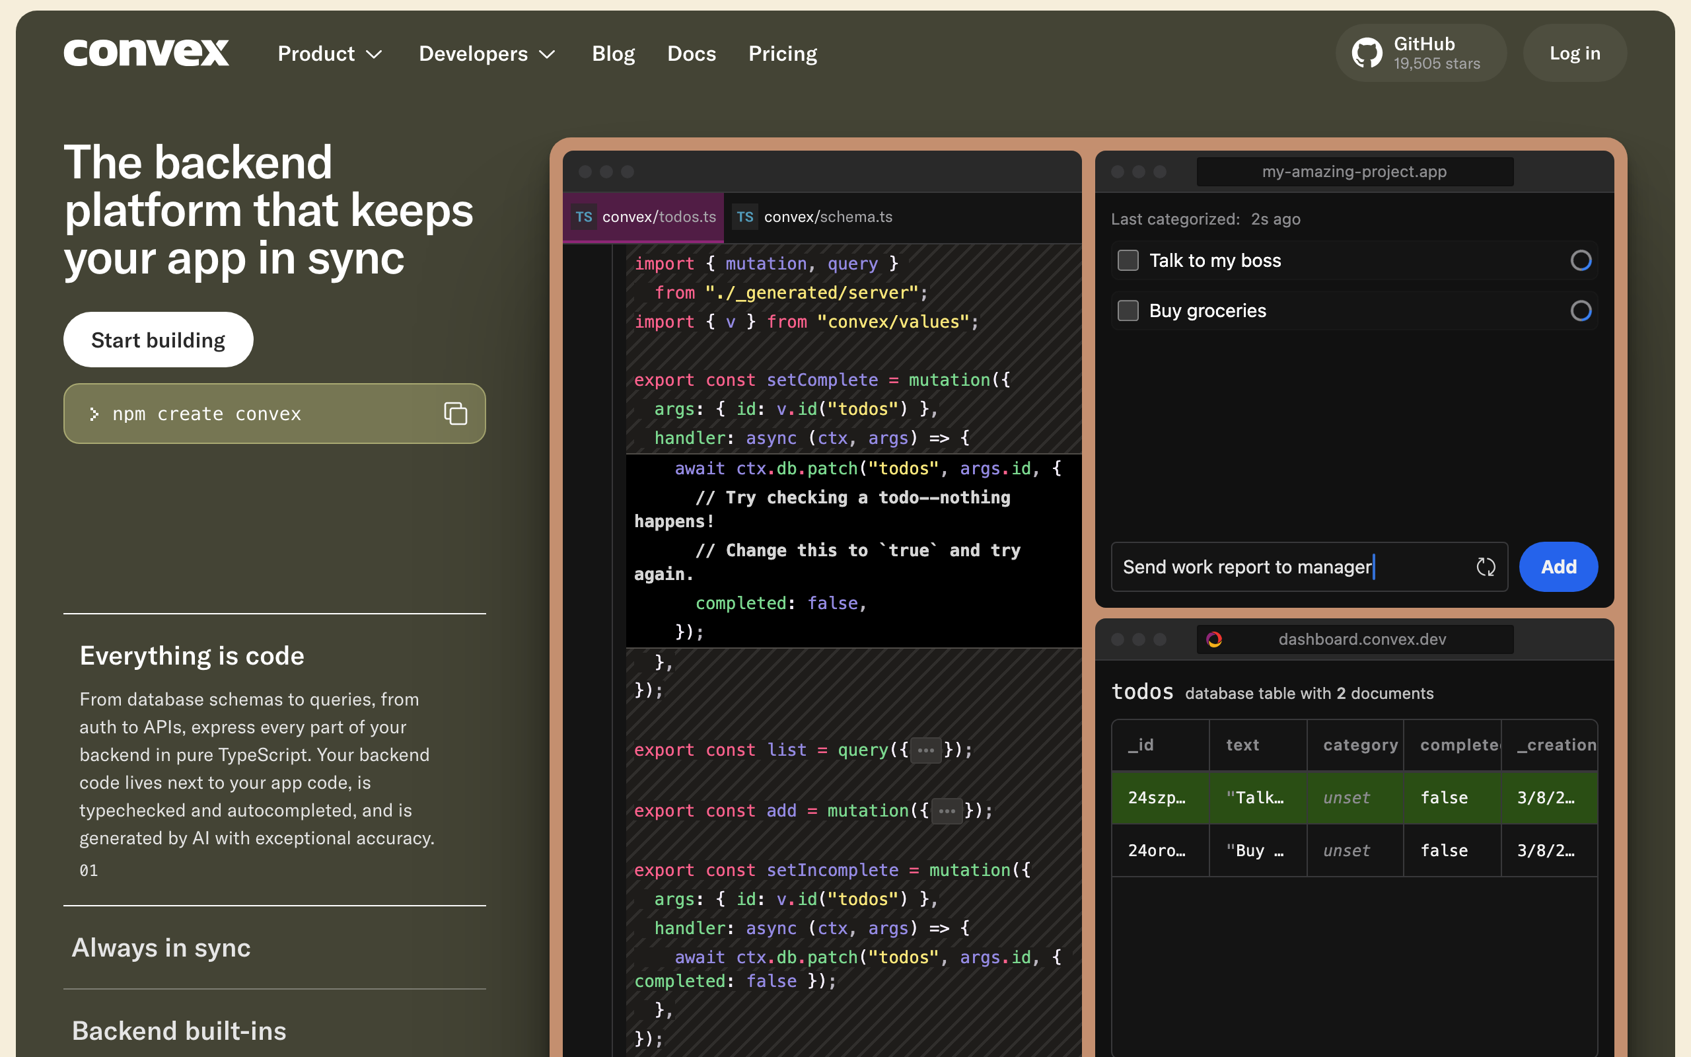Click the blue Add button
1691x1057 pixels.
coord(1558,567)
